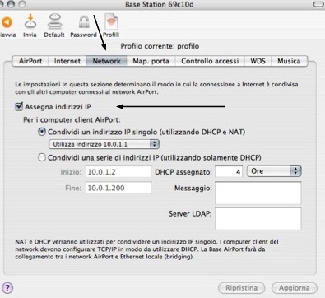Image resolution: width=325 pixels, height=298 pixels.
Task: Click the Invia upload toolbar icon
Action: point(30,21)
